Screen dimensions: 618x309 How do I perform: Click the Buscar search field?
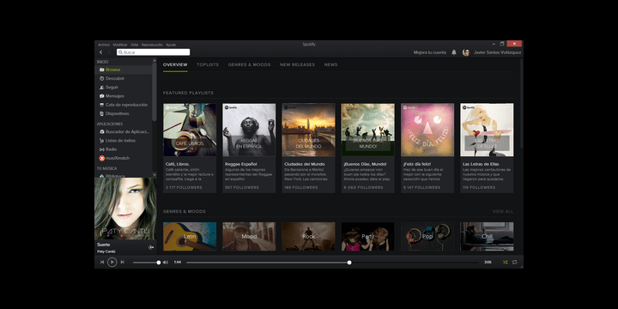pyautogui.click(x=154, y=52)
